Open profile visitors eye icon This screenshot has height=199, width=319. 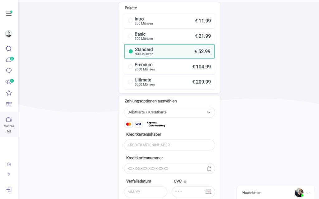click(9, 82)
